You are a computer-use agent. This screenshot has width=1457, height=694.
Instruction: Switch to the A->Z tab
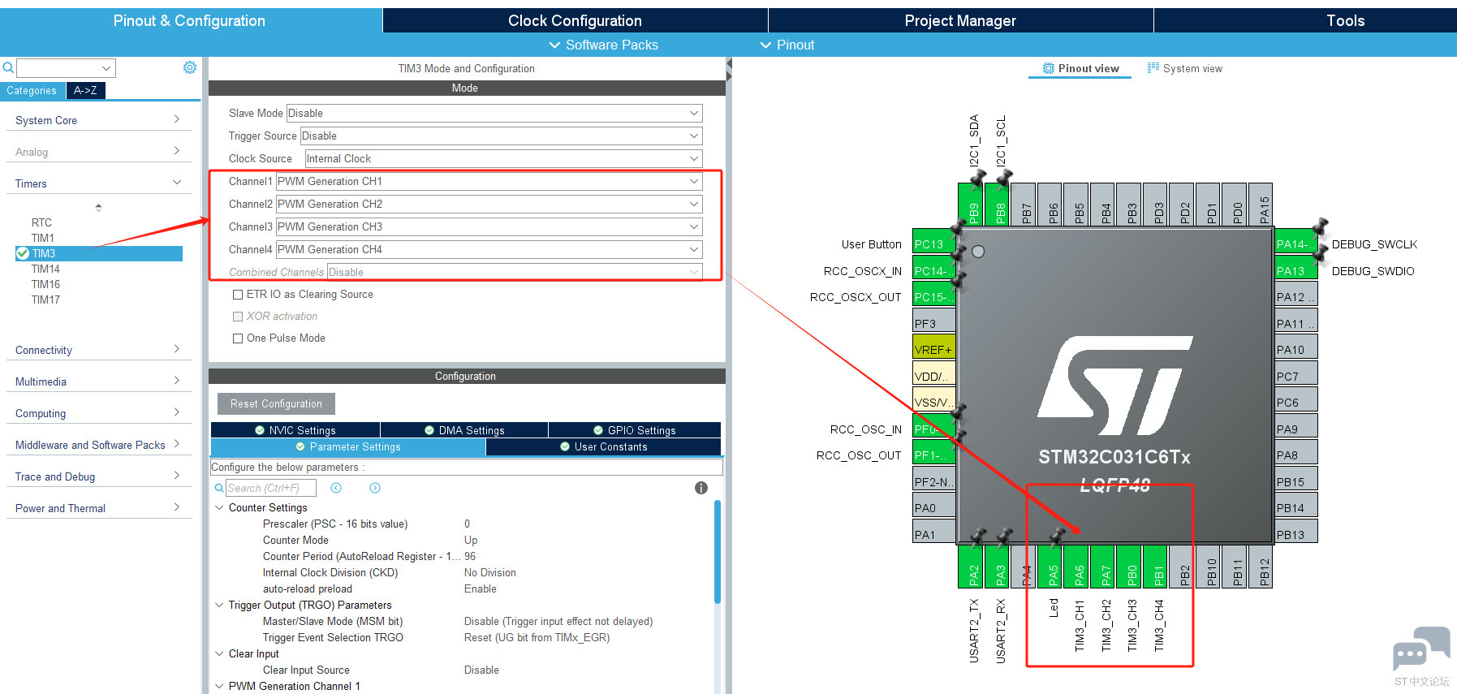coord(85,91)
